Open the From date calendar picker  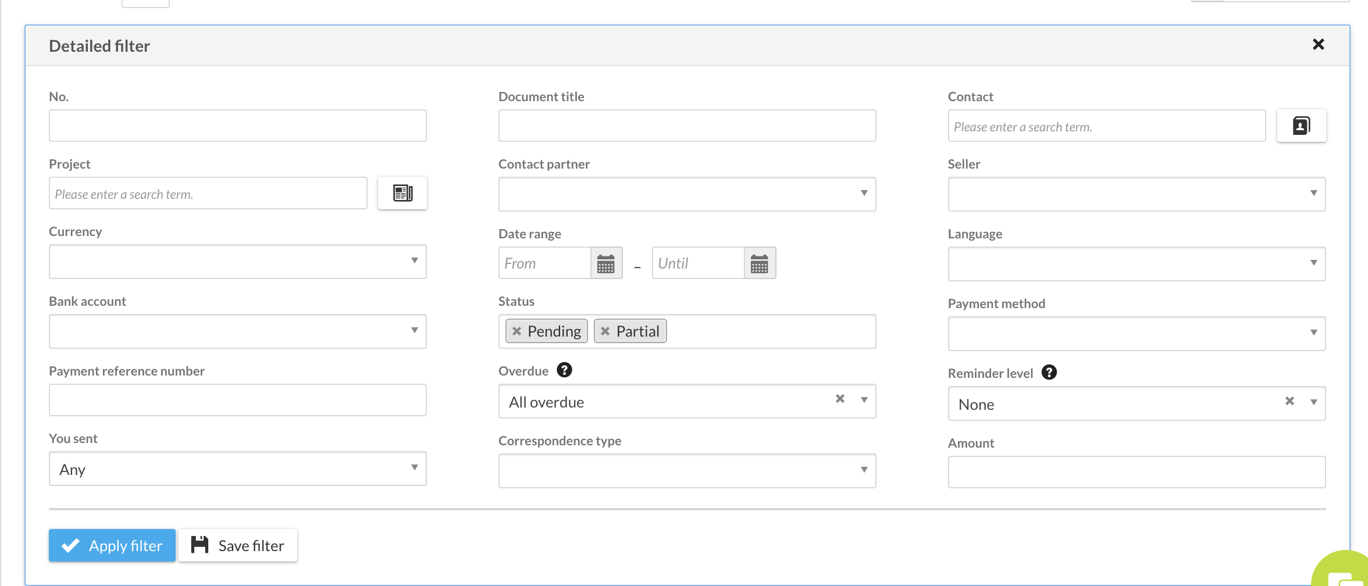pyautogui.click(x=606, y=263)
